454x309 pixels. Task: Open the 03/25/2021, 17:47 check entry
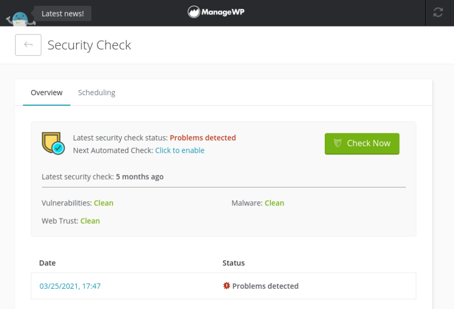(70, 286)
